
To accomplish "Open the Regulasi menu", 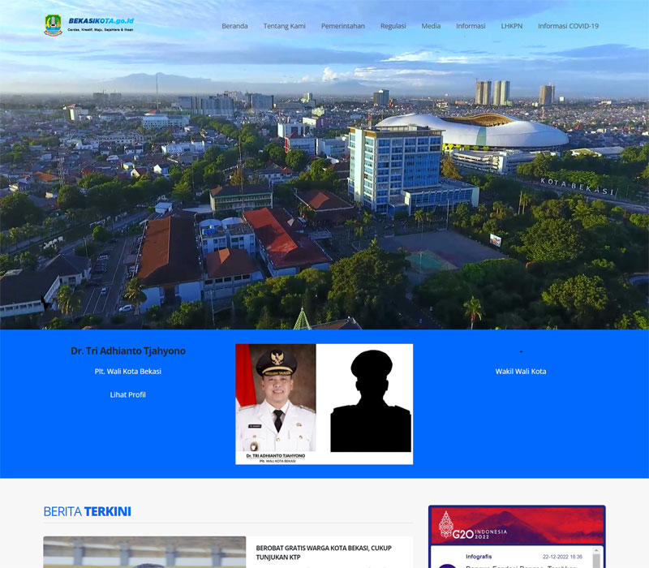I will (393, 26).
